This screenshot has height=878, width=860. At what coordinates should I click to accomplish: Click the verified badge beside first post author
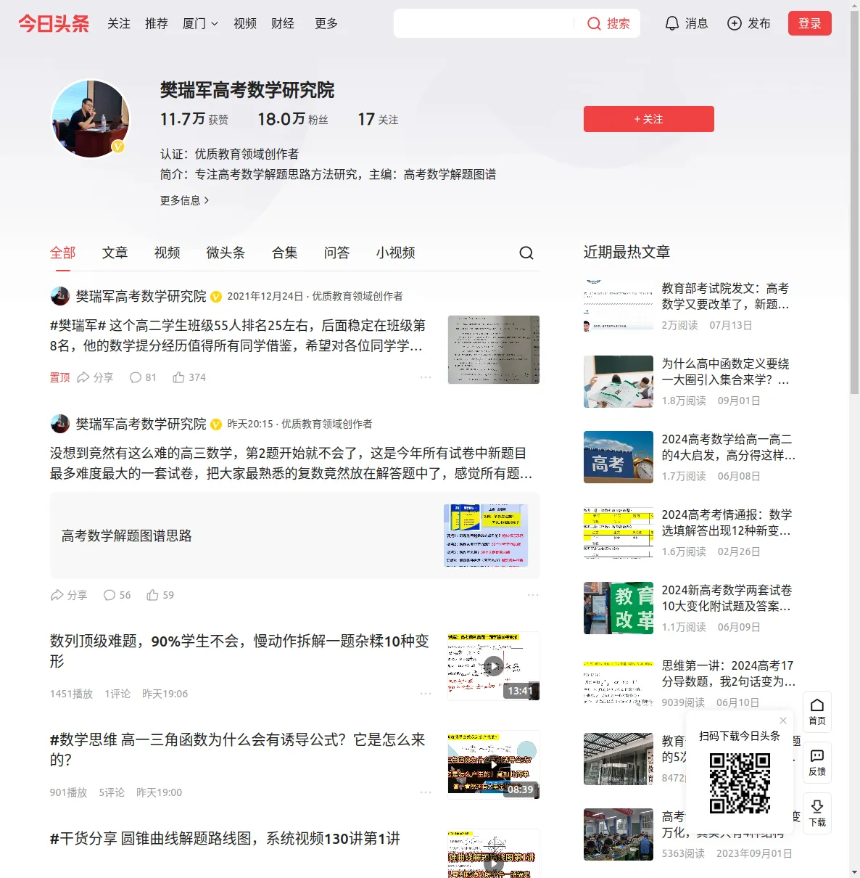(216, 297)
